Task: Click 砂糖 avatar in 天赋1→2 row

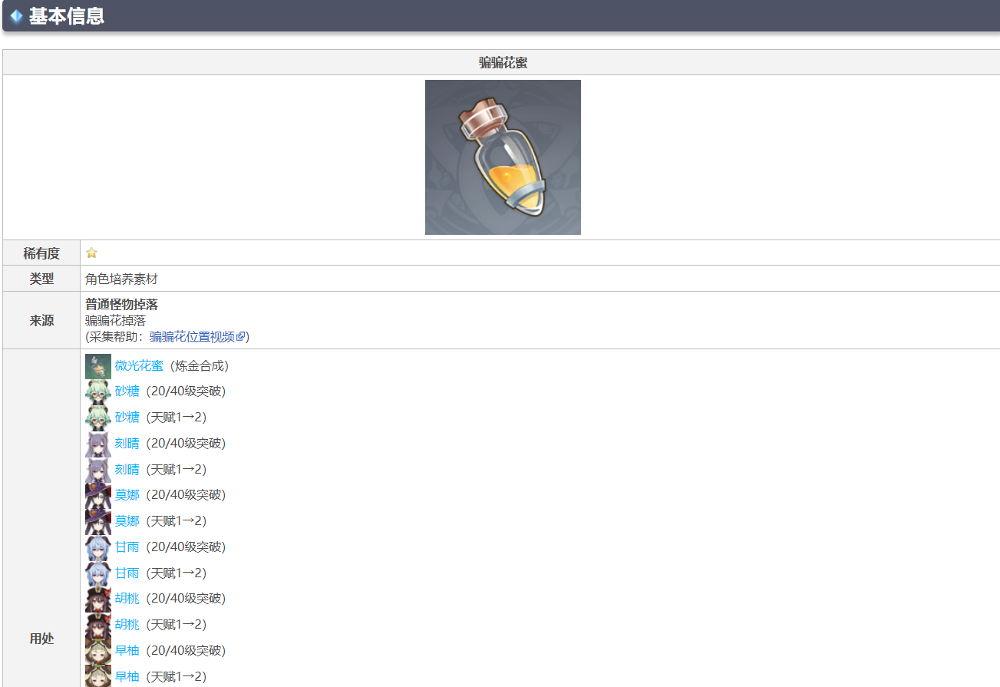Action: (98, 418)
